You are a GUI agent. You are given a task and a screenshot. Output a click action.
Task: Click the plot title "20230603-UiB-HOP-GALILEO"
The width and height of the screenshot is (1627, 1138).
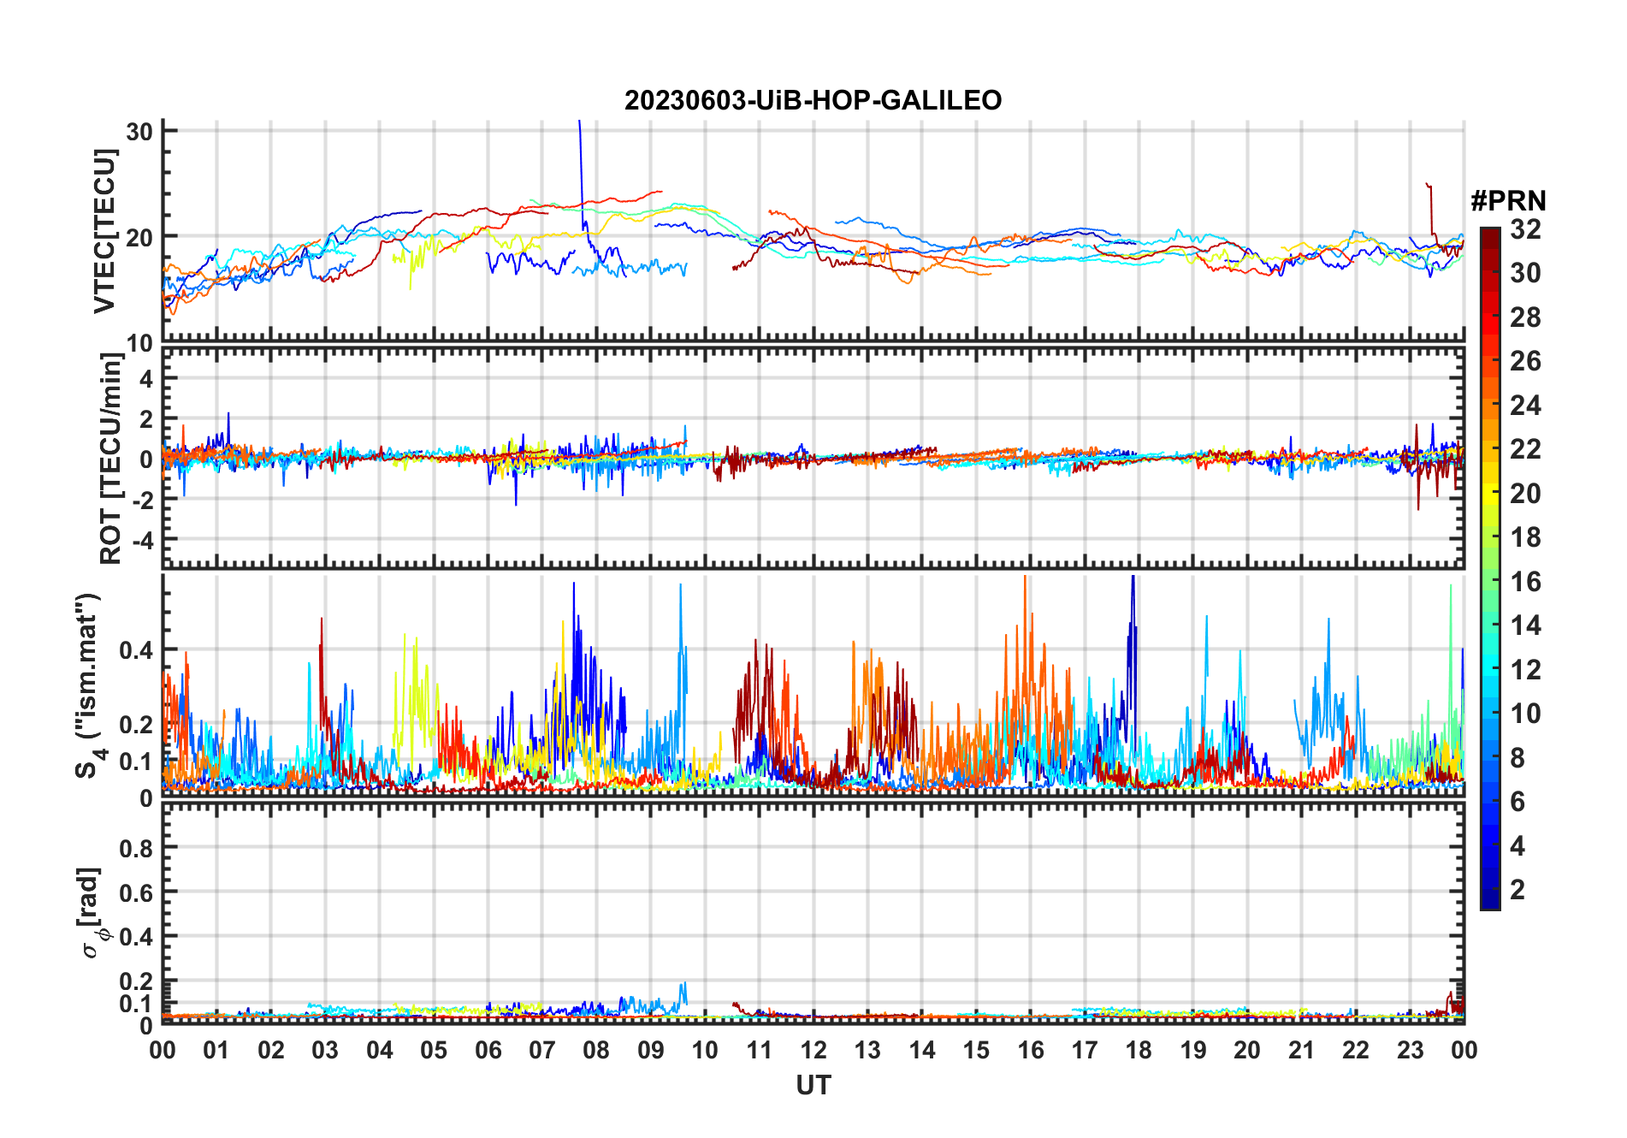[813, 101]
